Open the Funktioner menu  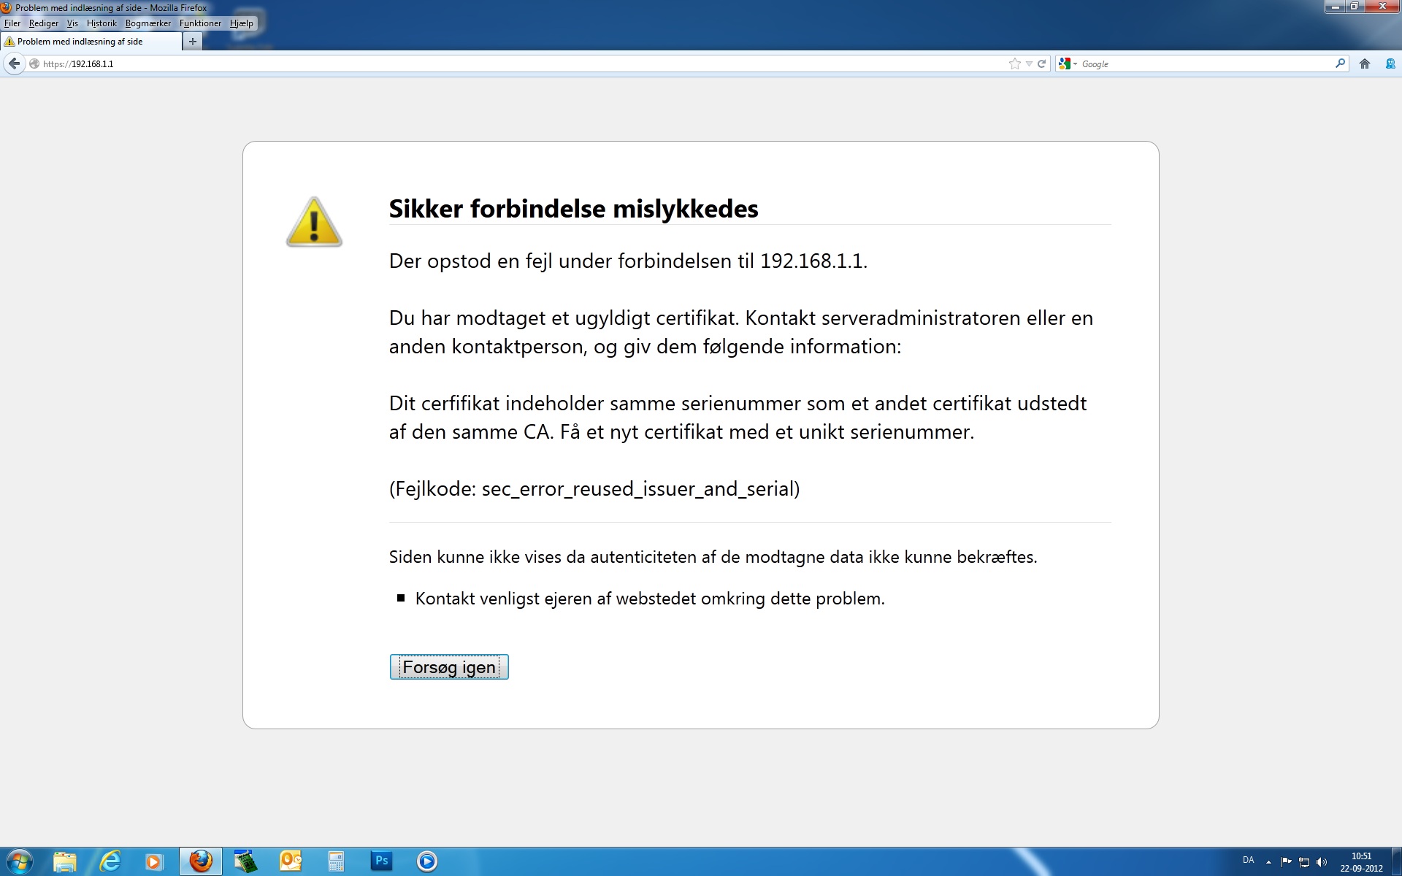click(200, 23)
